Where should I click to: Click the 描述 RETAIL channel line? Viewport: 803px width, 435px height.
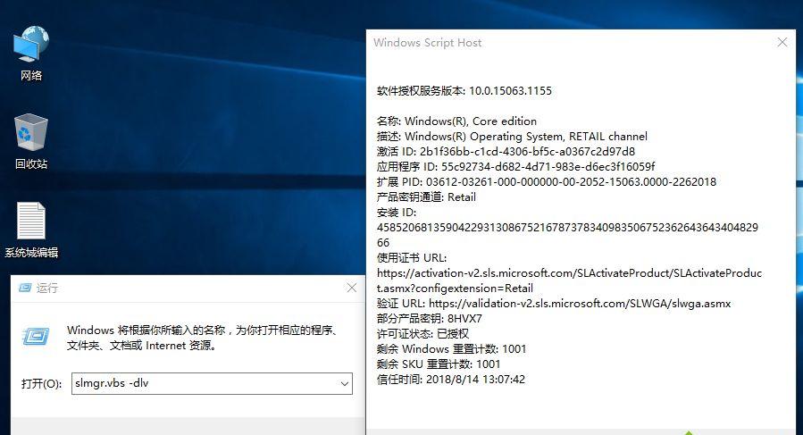tap(512, 137)
